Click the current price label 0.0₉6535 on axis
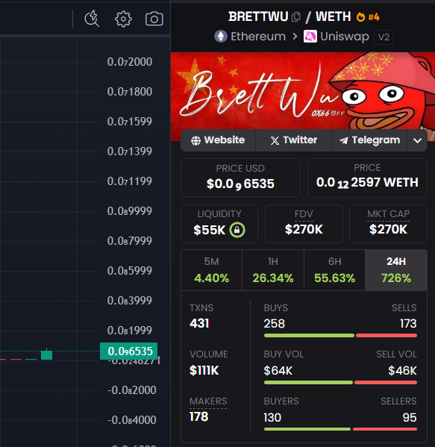The image size is (435, 447). point(129,351)
